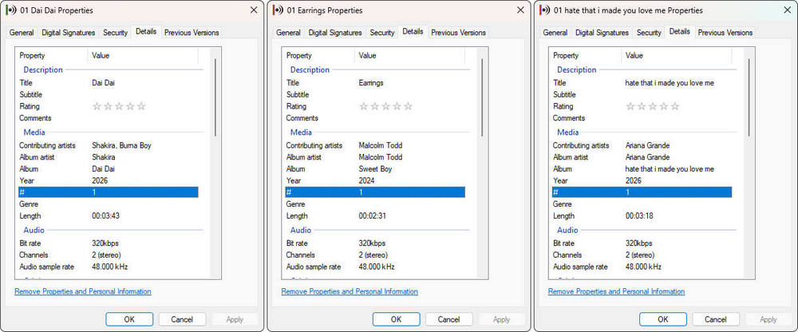The image size is (798, 332).
Task: Select the highlighted # row in Earrings Properties
Action: tap(375, 192)
